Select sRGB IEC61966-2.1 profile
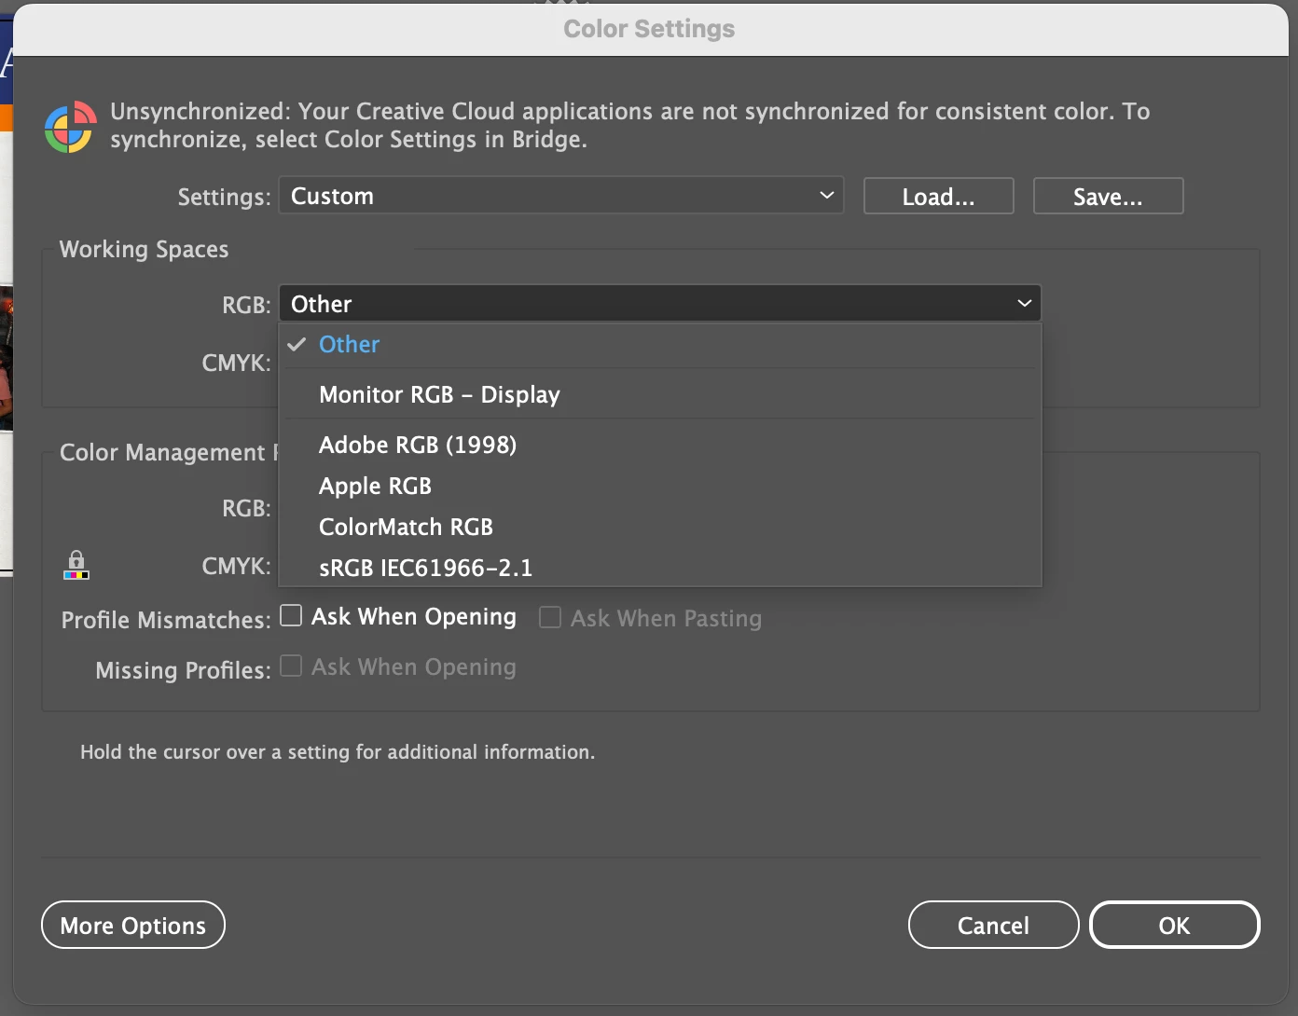 click(x=659, y=568)
